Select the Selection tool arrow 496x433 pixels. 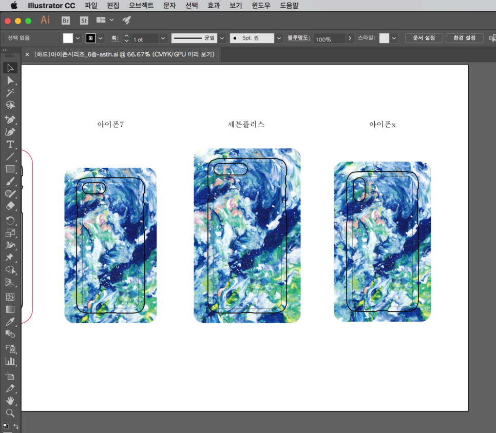tap(10, 68)
